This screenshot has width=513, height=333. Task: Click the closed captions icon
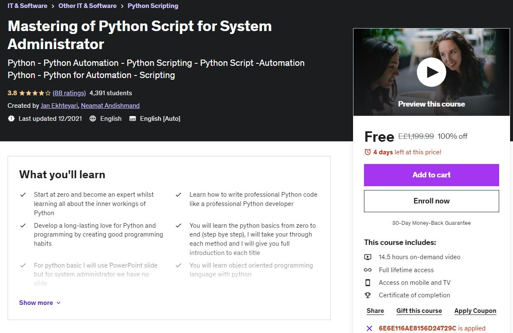(x=133, y=119)
